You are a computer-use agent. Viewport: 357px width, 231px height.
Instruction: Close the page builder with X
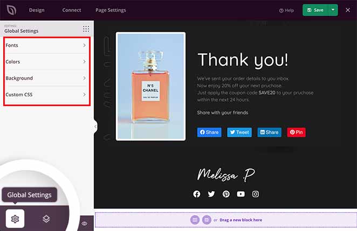(x=348, y=10)
